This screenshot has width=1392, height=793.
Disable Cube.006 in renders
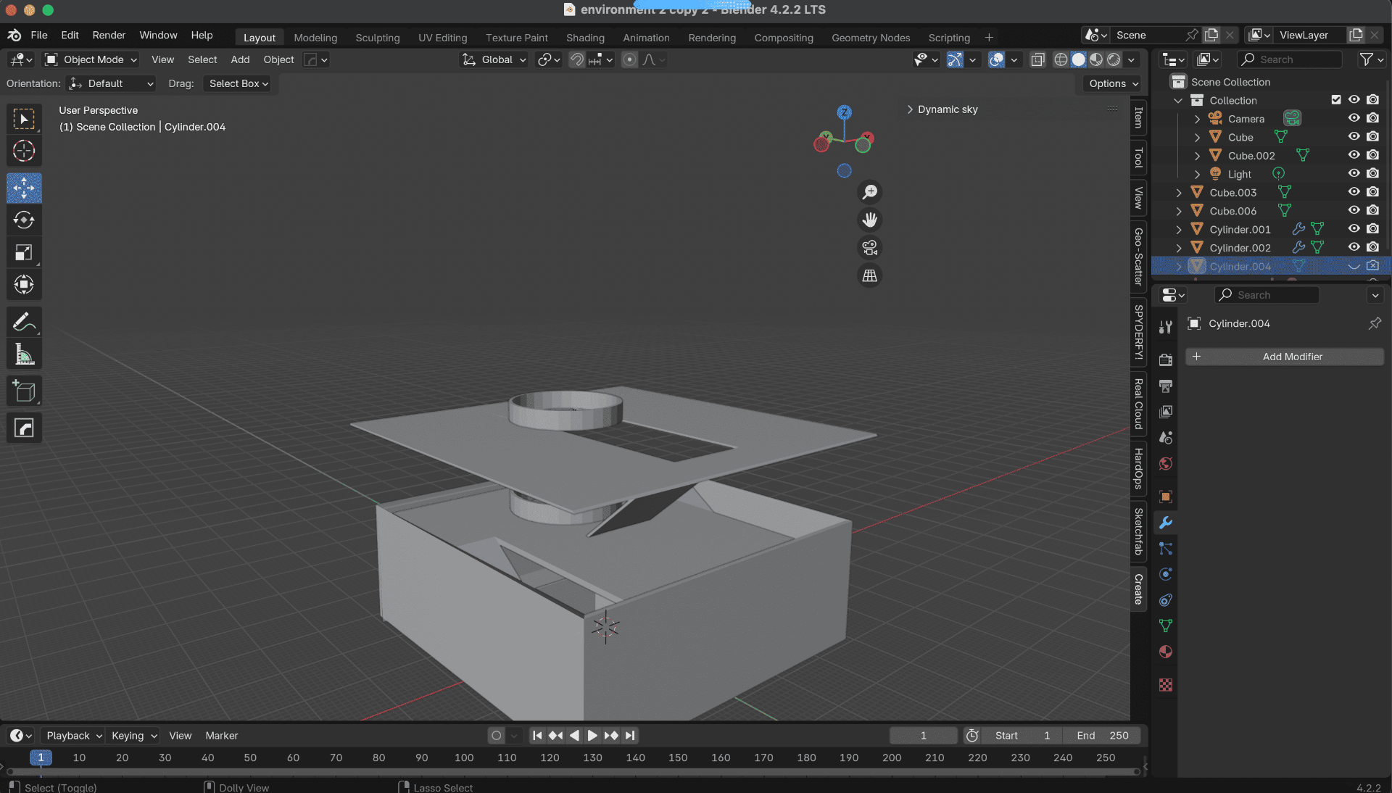[x=1372, y=210]
